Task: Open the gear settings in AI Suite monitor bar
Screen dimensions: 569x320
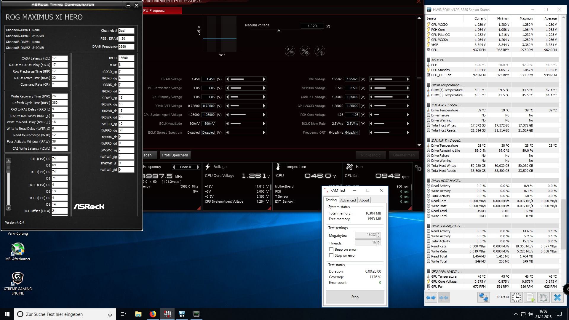Action: 418,168
